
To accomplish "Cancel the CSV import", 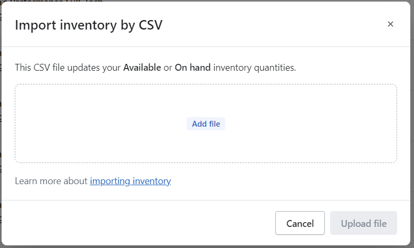I will point(300,223).
